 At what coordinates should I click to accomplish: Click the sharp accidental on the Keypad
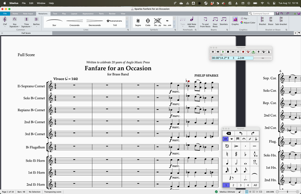point(236,154)
